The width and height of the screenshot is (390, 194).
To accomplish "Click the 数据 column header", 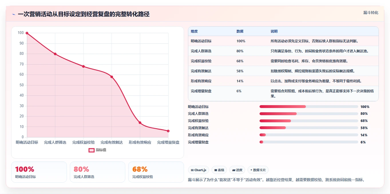I will coord(240,31).
